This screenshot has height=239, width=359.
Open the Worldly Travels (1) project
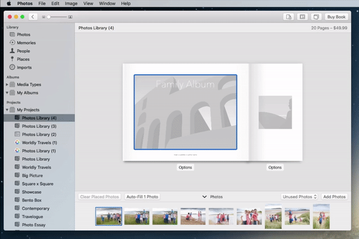[39, 143]
